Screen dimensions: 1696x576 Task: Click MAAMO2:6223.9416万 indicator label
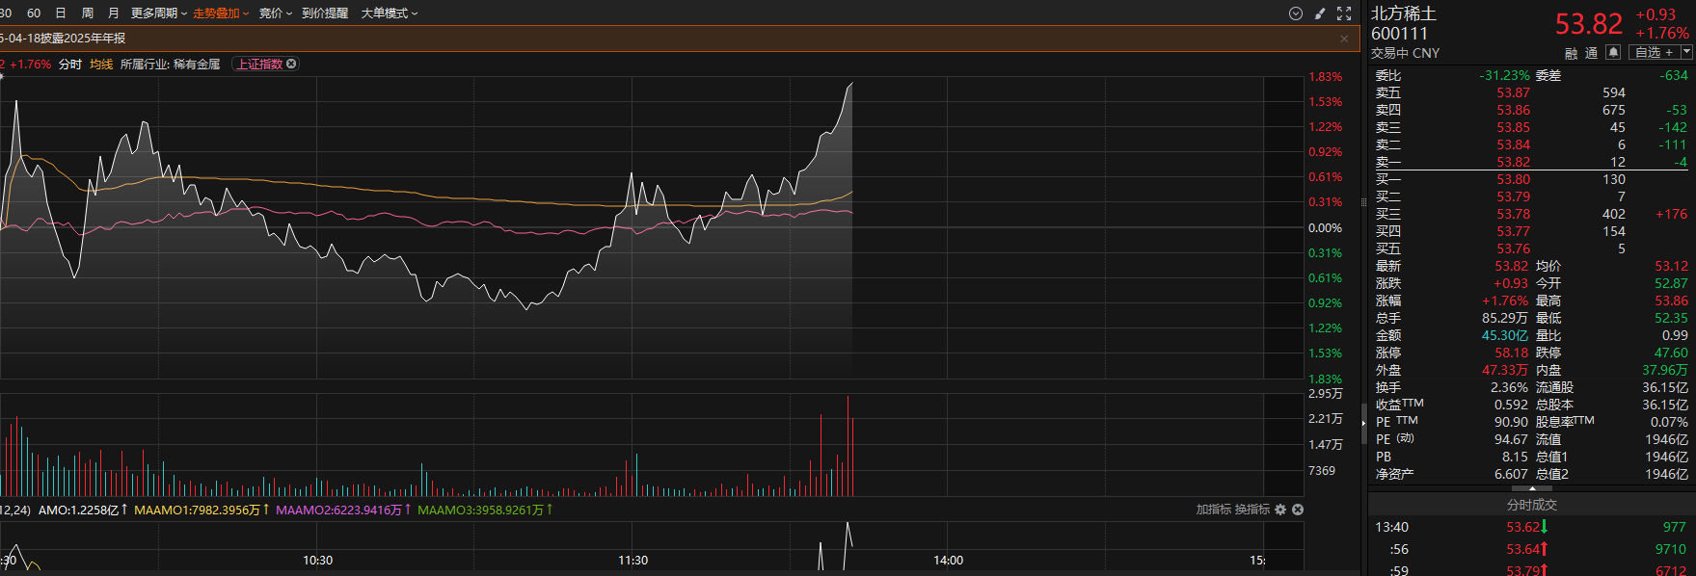pyautogui.click(x=343, y=510)
